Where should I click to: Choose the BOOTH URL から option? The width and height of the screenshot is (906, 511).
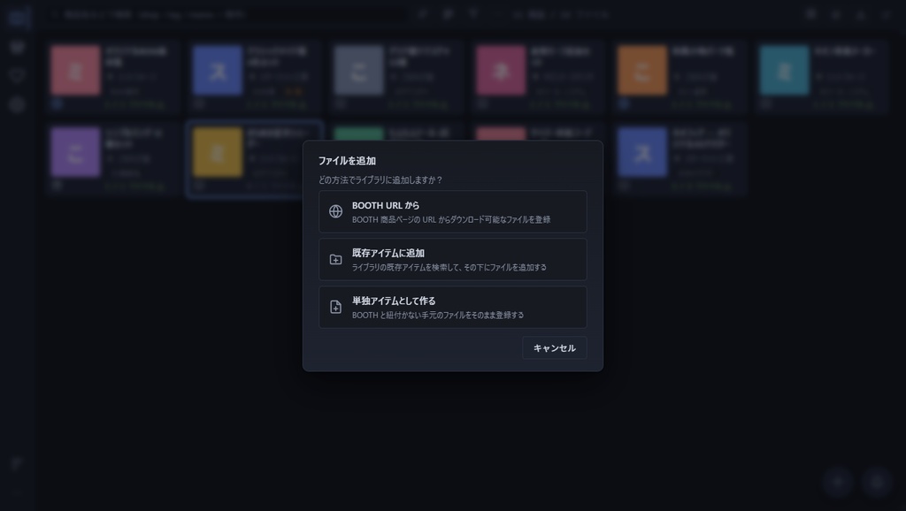coord(452,212)
